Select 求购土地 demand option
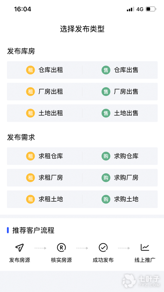Screen dimensions: 164x292 [x=126, y=199]
